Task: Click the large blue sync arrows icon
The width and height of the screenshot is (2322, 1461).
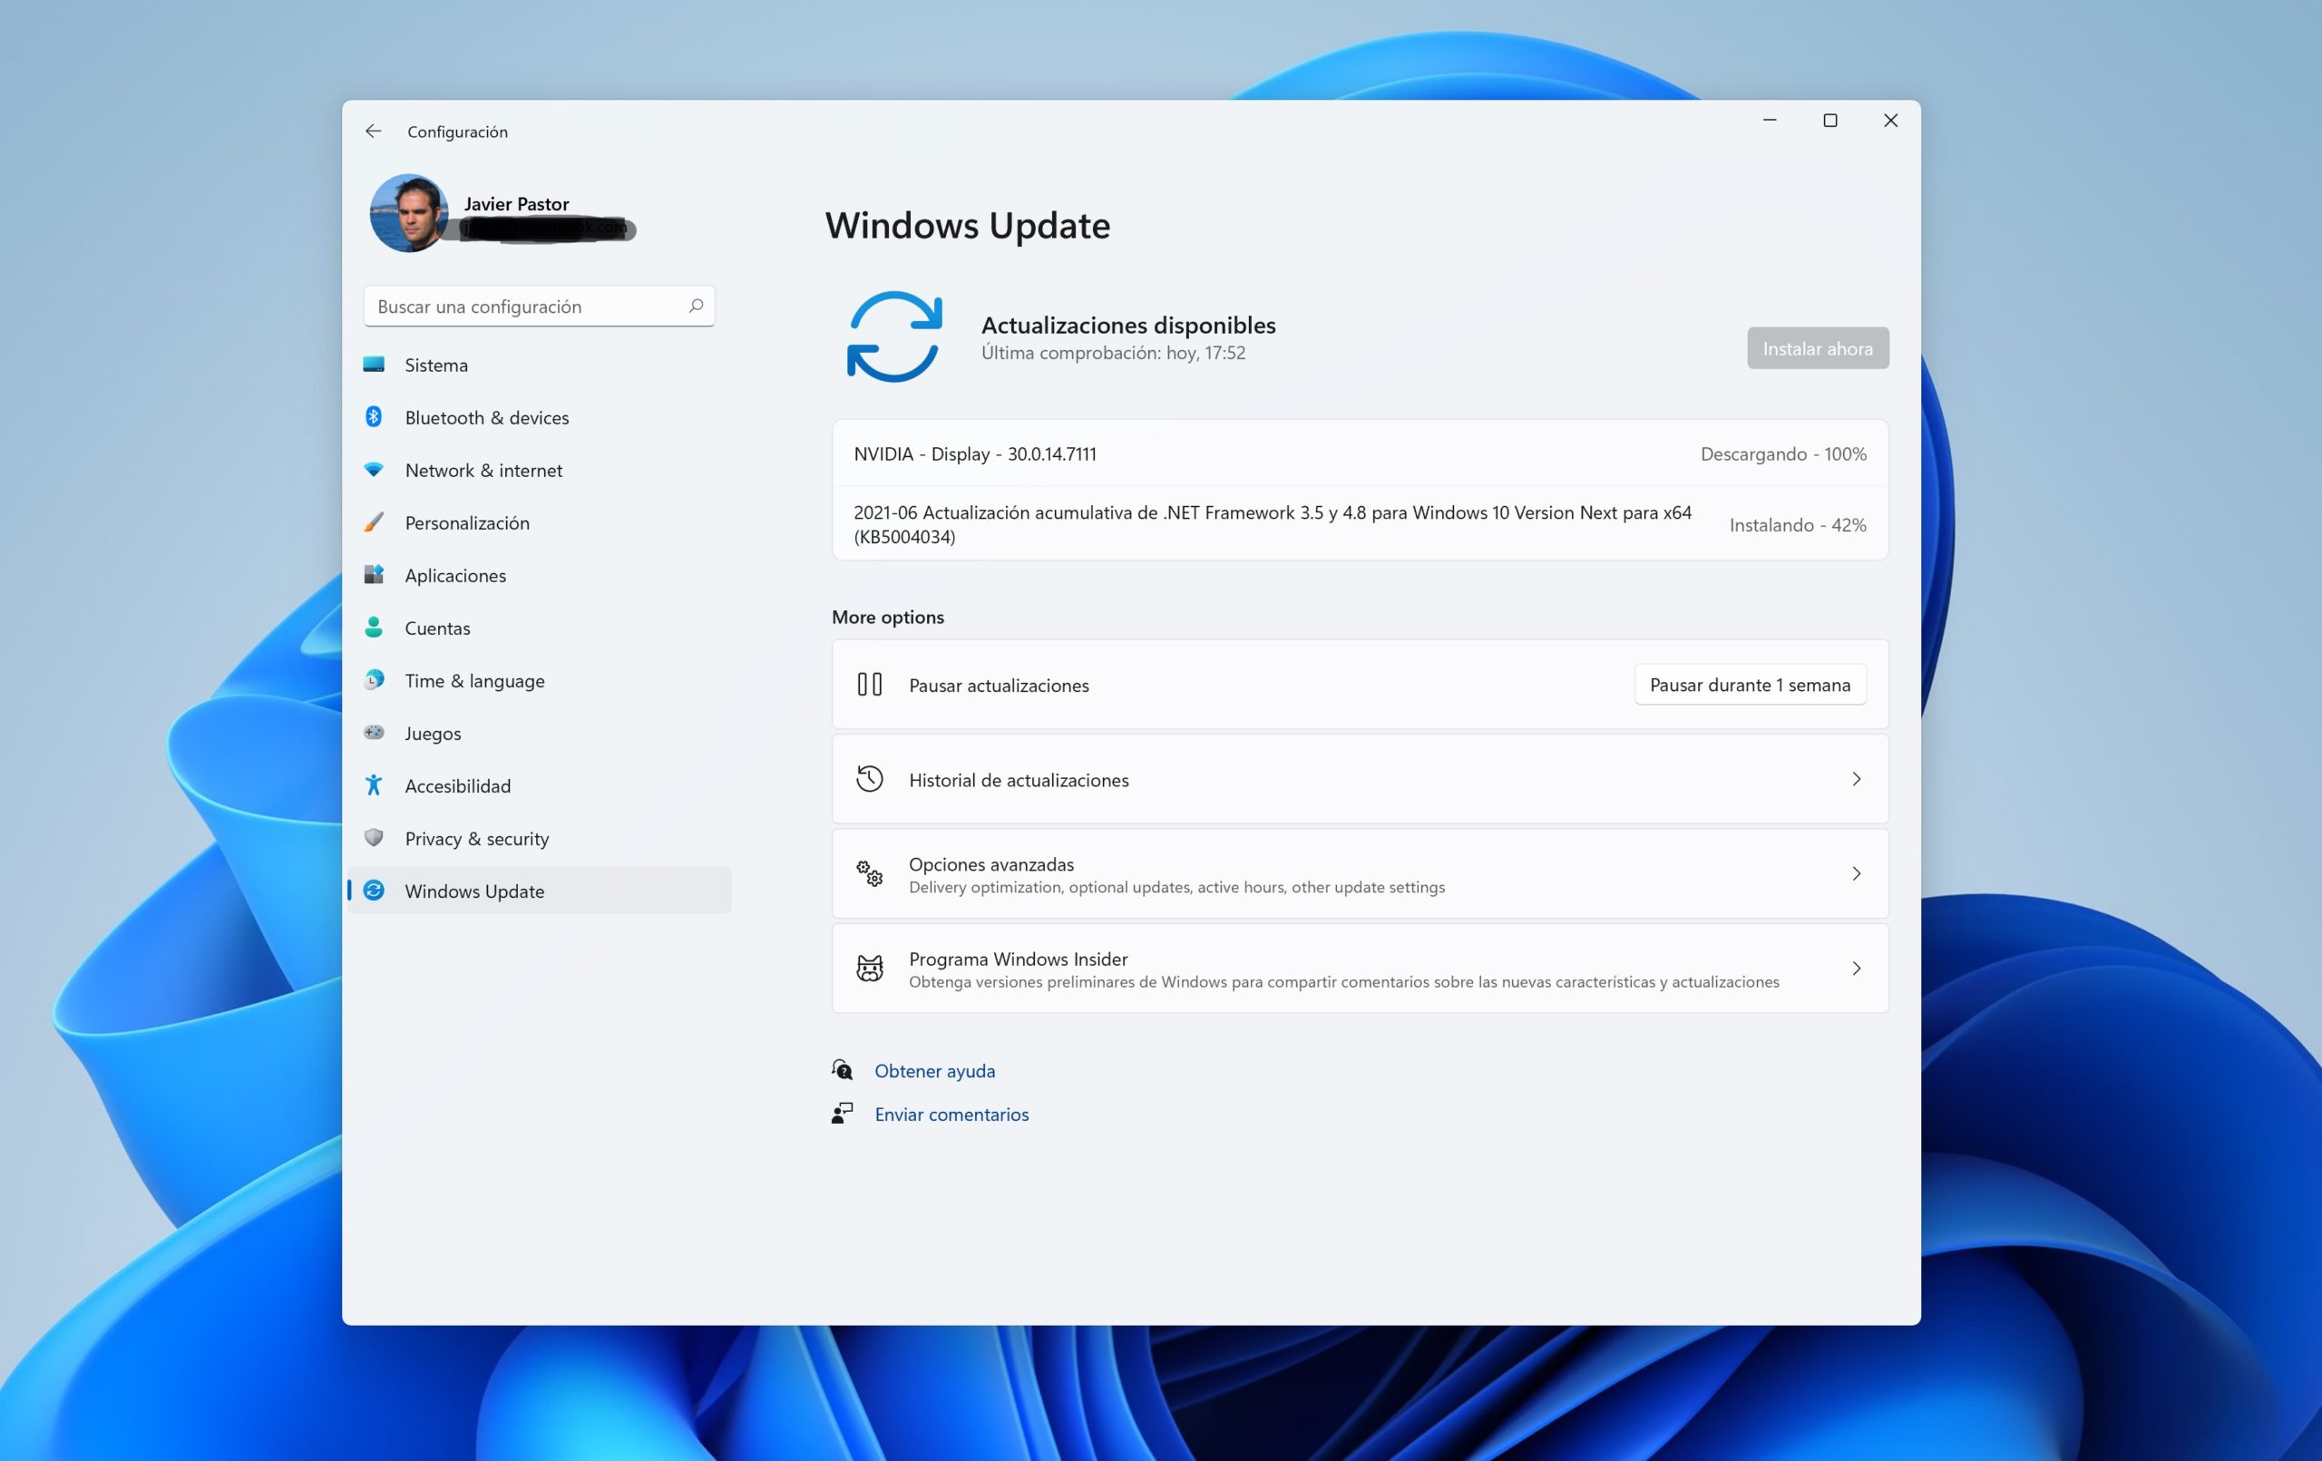Action: pos(894,336)
